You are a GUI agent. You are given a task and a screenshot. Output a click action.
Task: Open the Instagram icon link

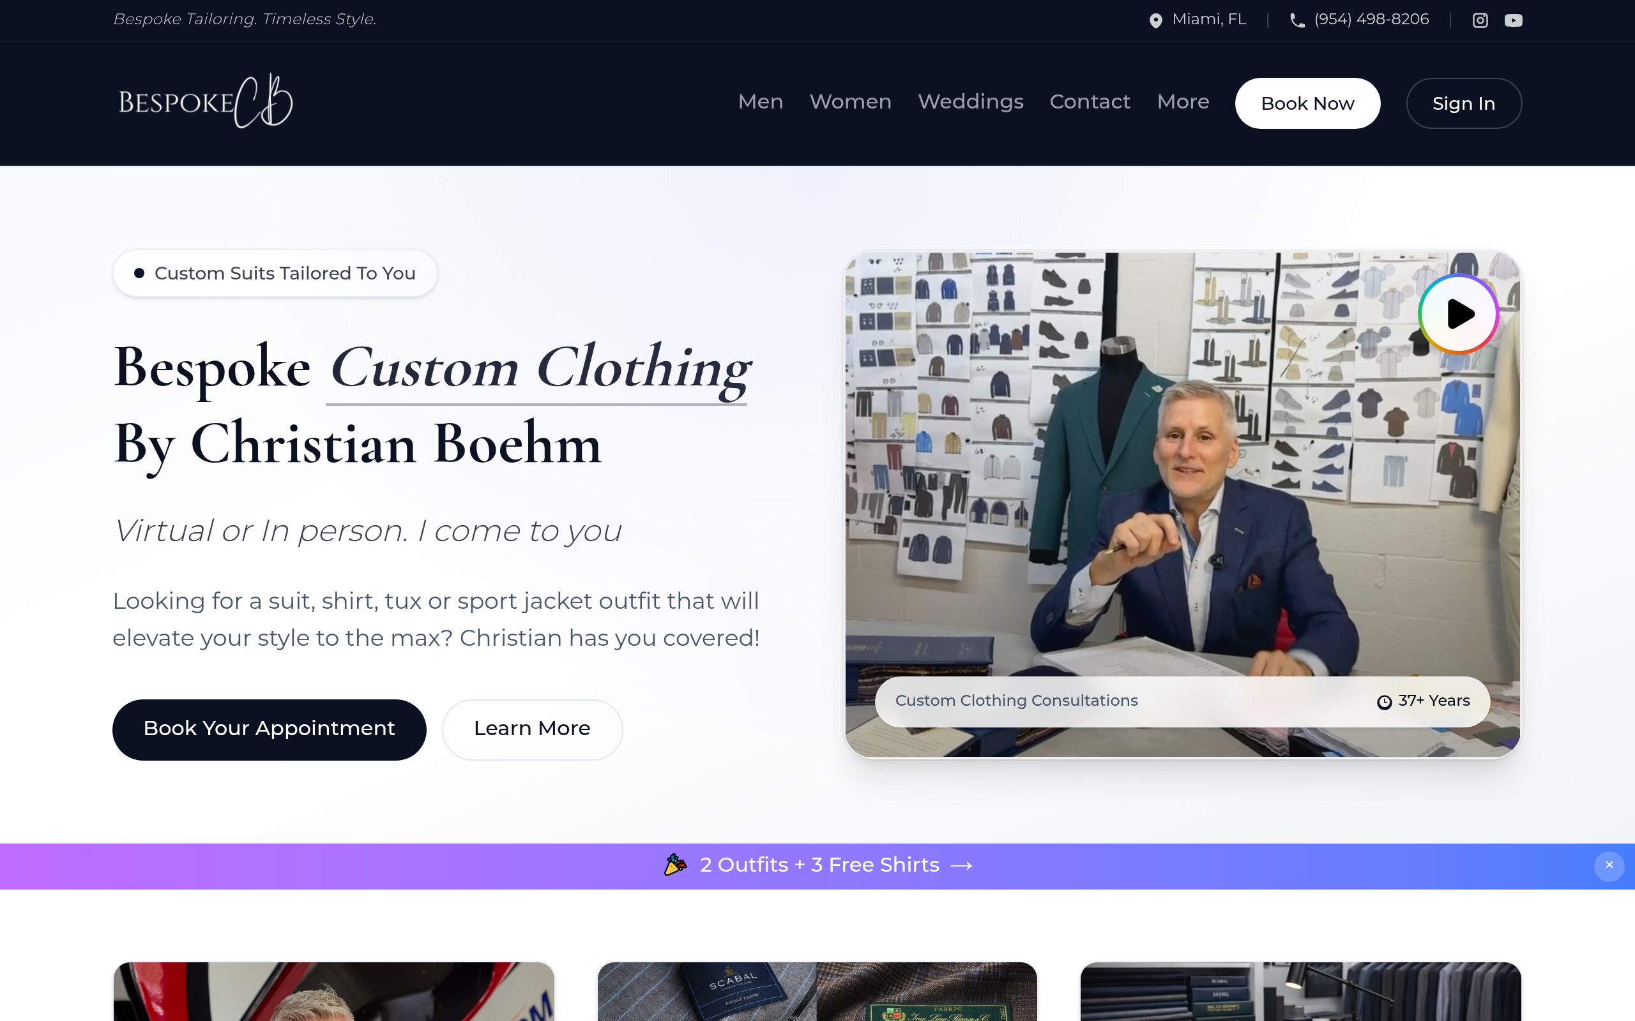click(1480, 20)
